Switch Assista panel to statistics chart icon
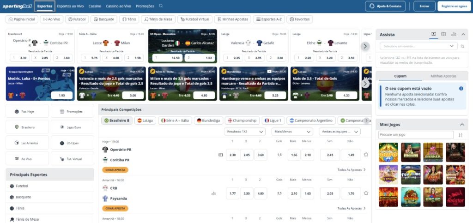 454,34
